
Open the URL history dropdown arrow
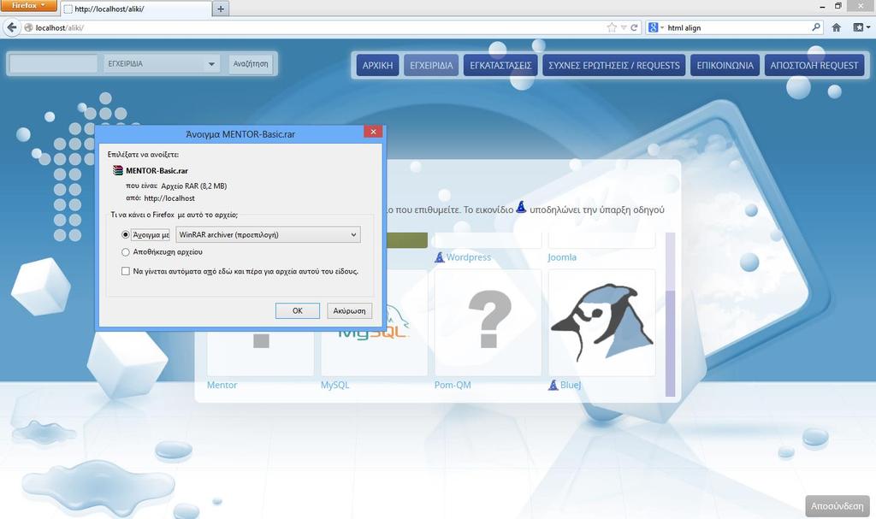(x=624, y=27)
